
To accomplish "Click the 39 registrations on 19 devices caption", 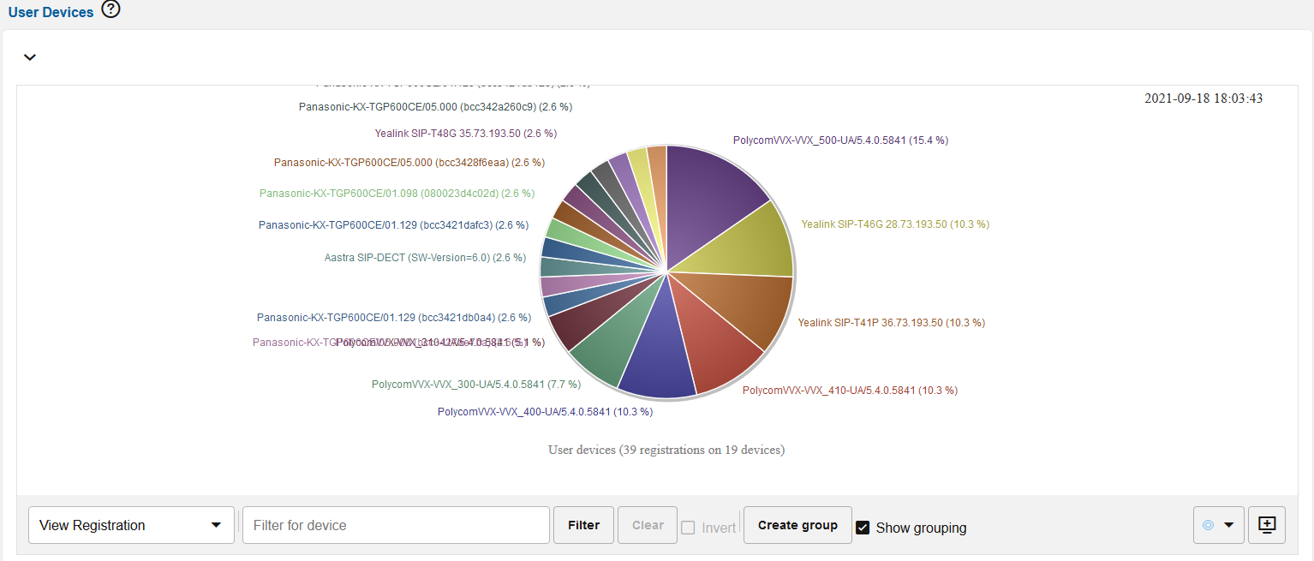I will pos(666,450).
